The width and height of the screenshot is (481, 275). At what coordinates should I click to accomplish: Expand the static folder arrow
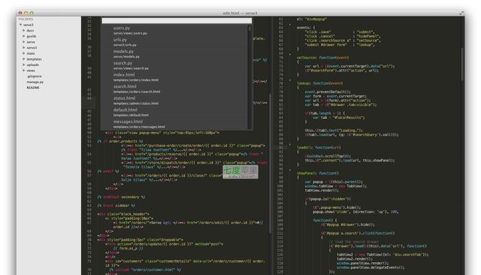coord(24,54)
